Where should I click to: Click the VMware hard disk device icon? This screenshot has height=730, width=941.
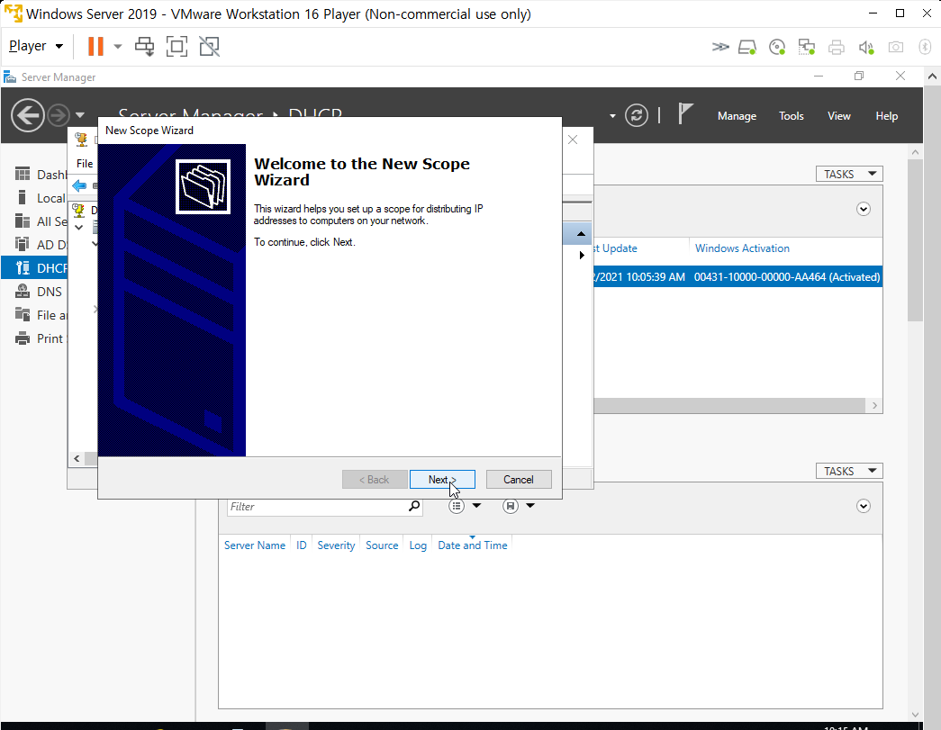click(747, 47)
